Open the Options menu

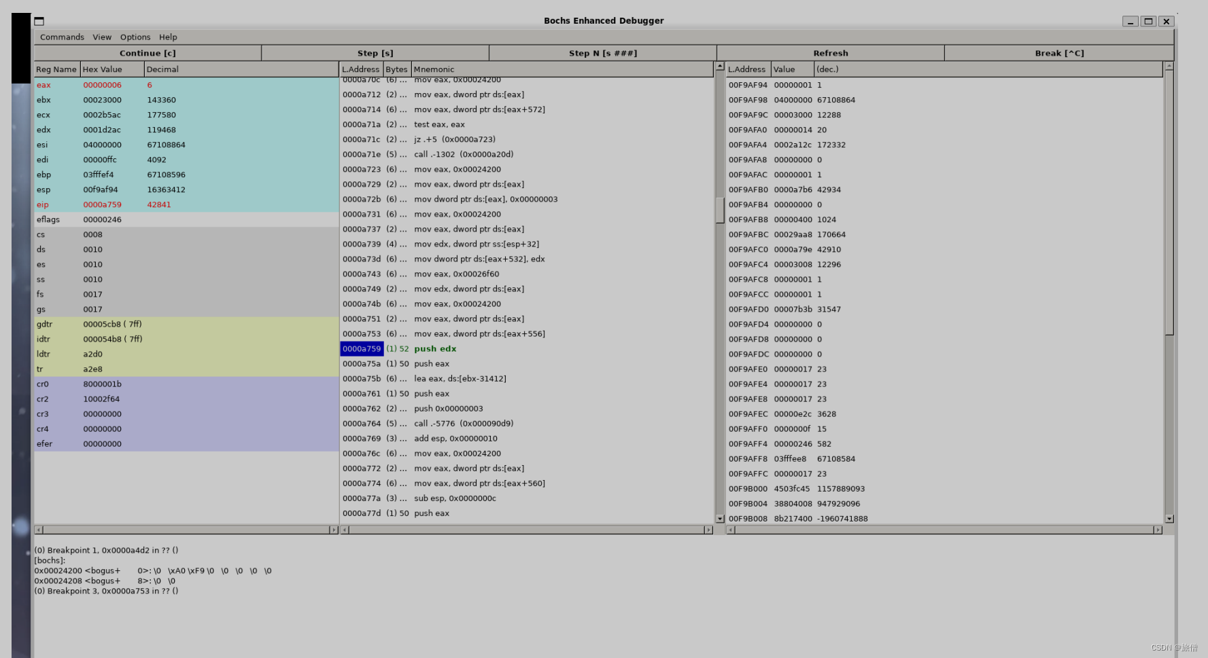point(135,37)
